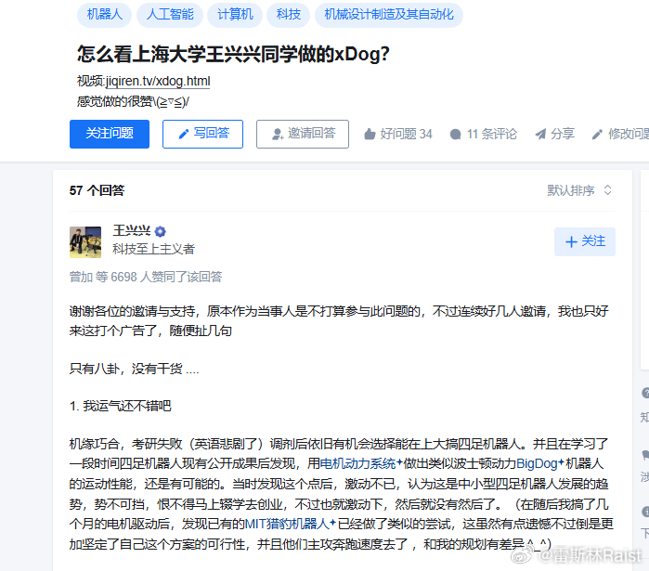The width and height of the screenshot is (649, 571).
Task: Click the person icon in 邀请回答 button
Action: coord(277,134)
